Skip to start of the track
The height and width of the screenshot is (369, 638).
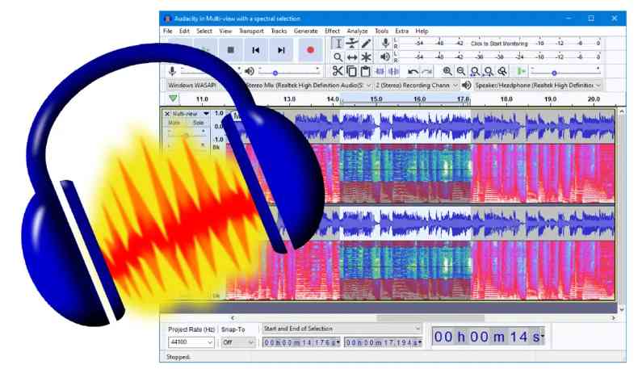[x=255, y=50]
